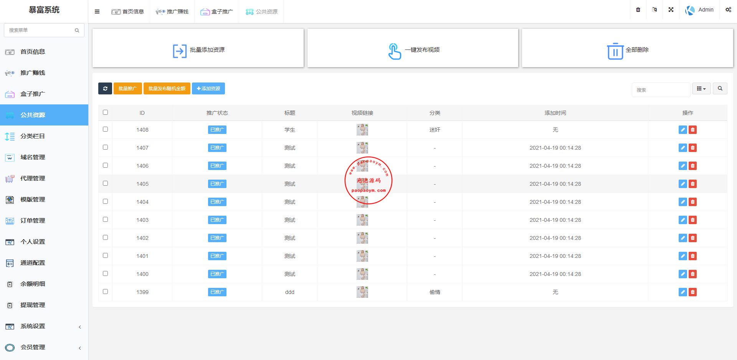Toggle the select-all checkbox in table header
This screenshot has width=737, height=360.
click(x=106, y=112)
